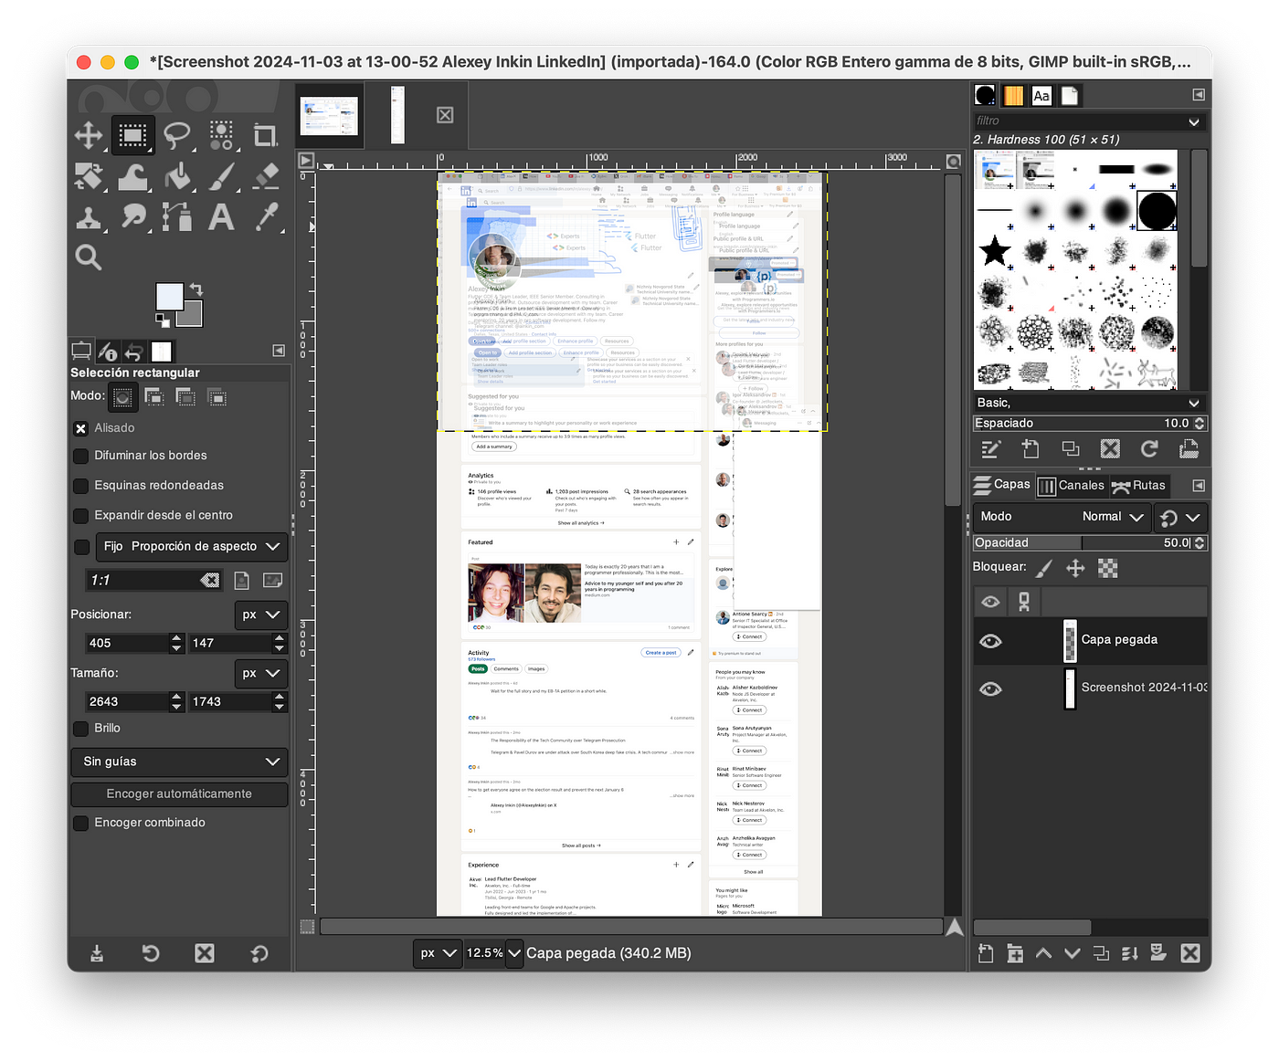Open the status bar px unit dropdown
The image size is (1279, 1061).
pyautogui.click(x=438, y=953)
